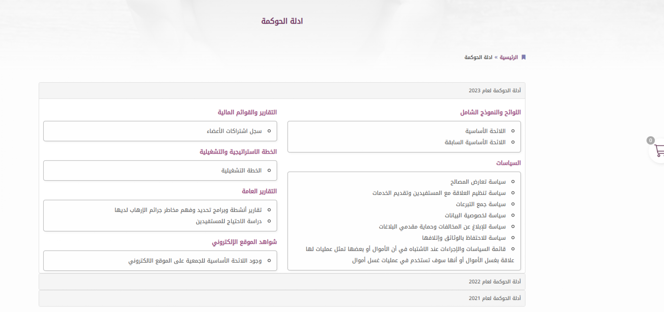Open سياسة لخصوصية البيانات

(475, 215)
